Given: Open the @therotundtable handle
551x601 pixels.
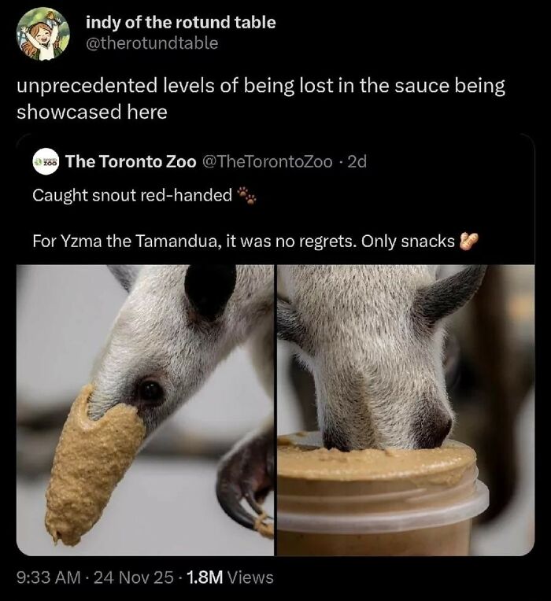Looking at the screenshot, I should (152, 43).
